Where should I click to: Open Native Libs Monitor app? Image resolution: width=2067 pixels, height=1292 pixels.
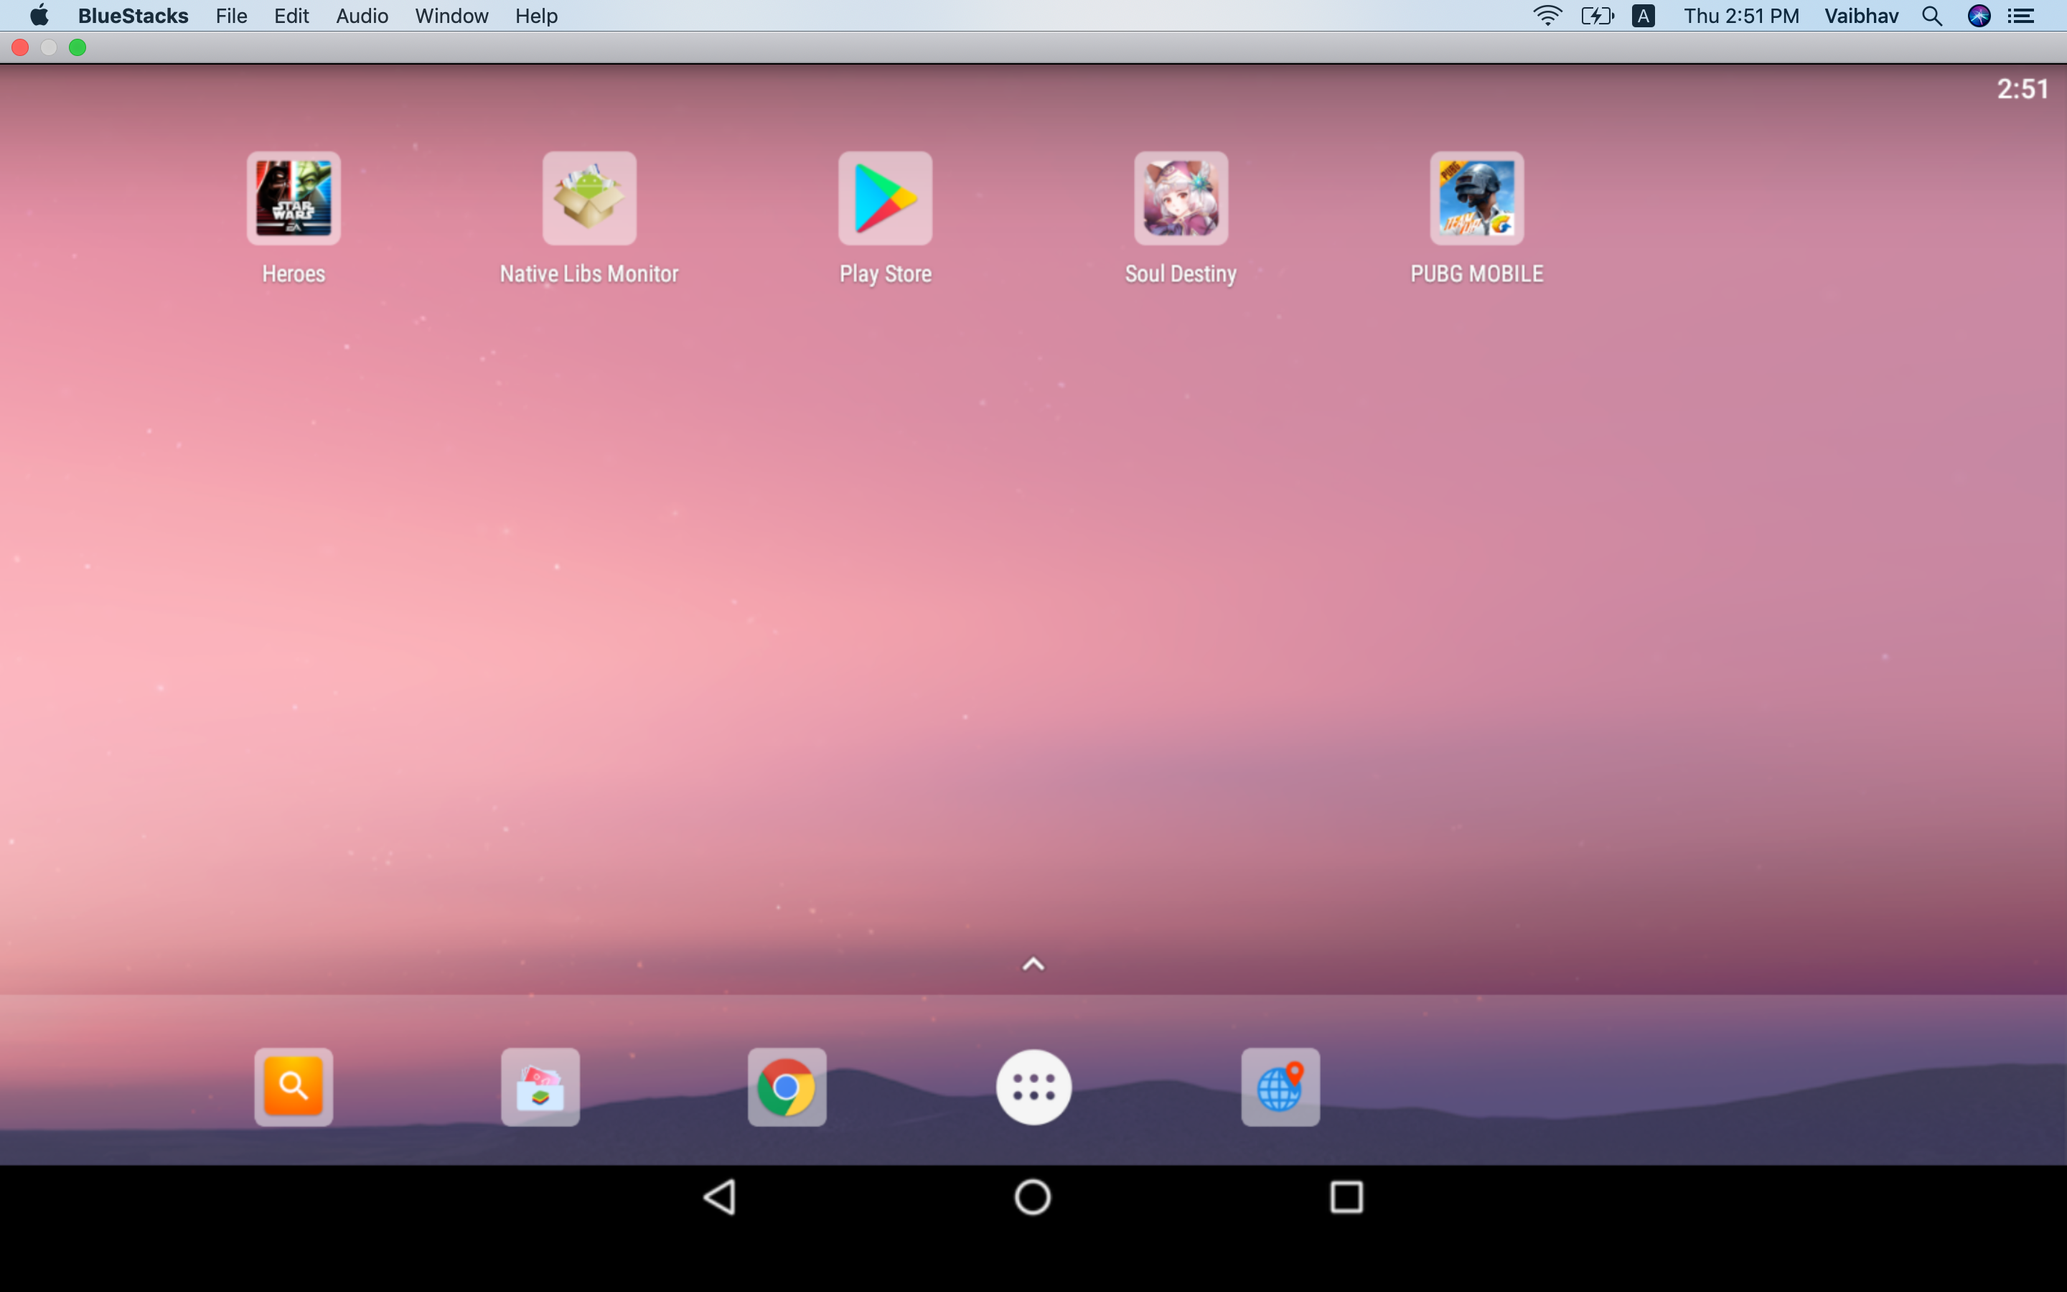click(588, 198)
